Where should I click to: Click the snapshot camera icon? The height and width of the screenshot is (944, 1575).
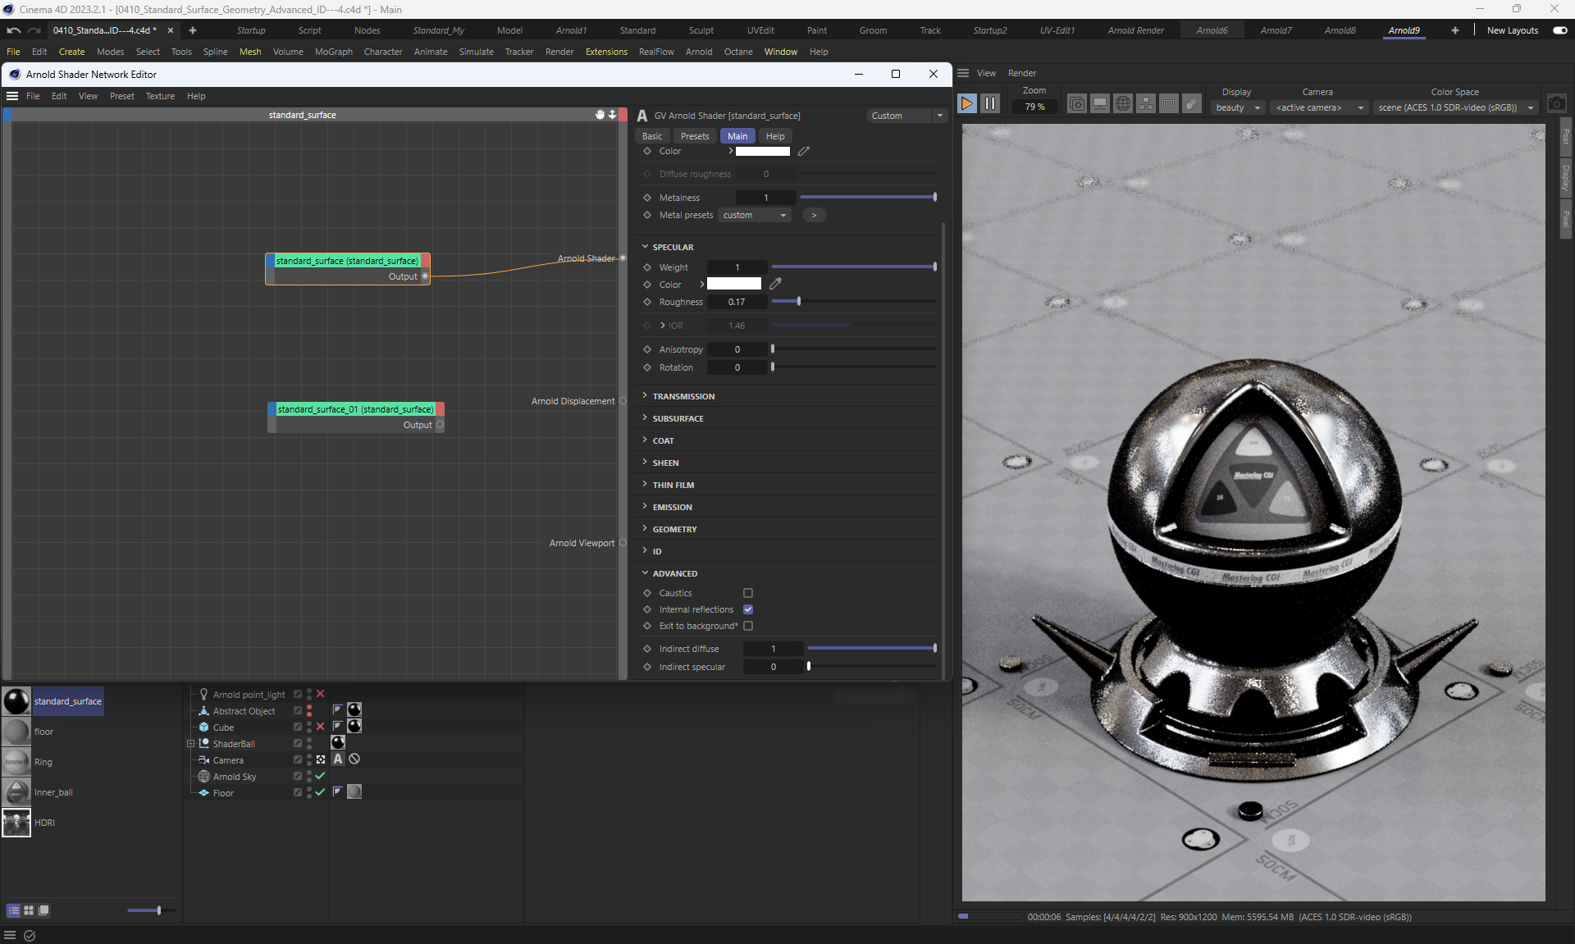pyautogui.click(x=1556, y=104)
